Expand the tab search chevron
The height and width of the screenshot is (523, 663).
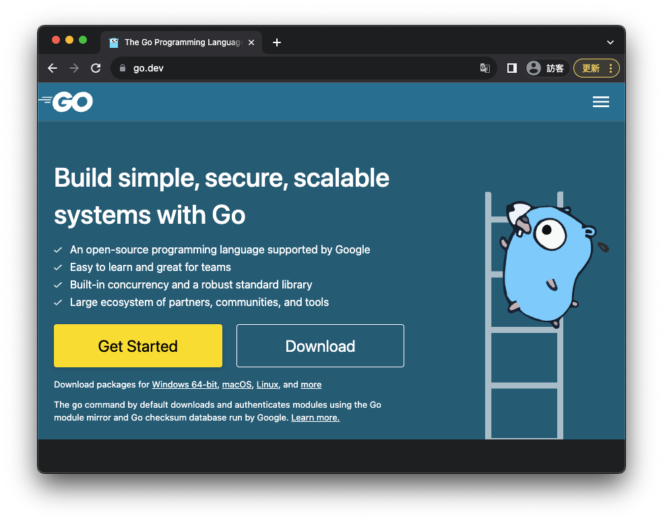coord(610,42)
